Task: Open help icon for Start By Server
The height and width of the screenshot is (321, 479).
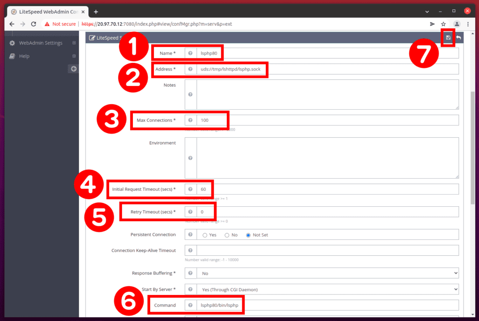Action: click(190, 289)
